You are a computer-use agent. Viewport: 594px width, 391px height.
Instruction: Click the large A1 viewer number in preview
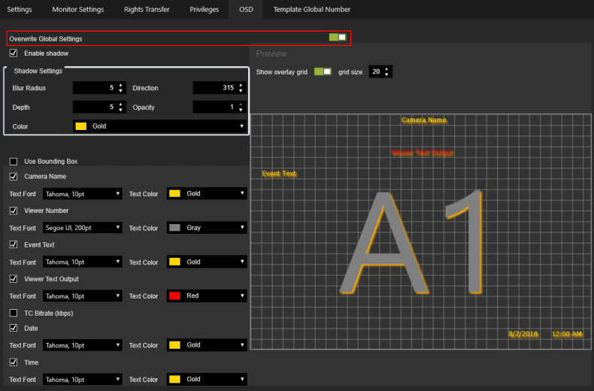pyautogui.click(x=411, y=242)
